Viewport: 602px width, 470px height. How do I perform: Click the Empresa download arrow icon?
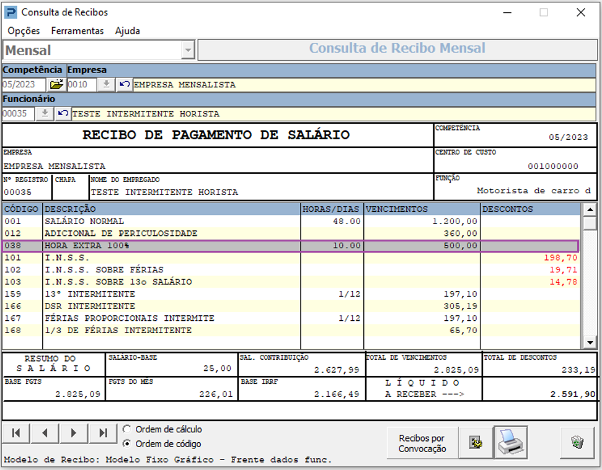click(107, 84)
